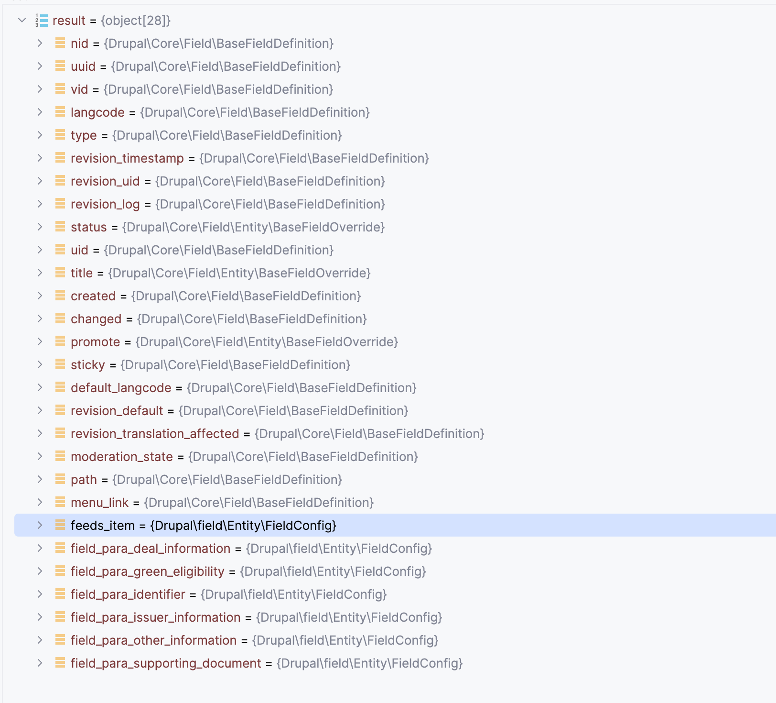Select the promote variable row
The height and width of the screenshot is (703, 776).
[x=395, y=341]
